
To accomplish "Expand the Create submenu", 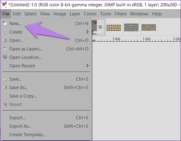I will click(46, 32).
